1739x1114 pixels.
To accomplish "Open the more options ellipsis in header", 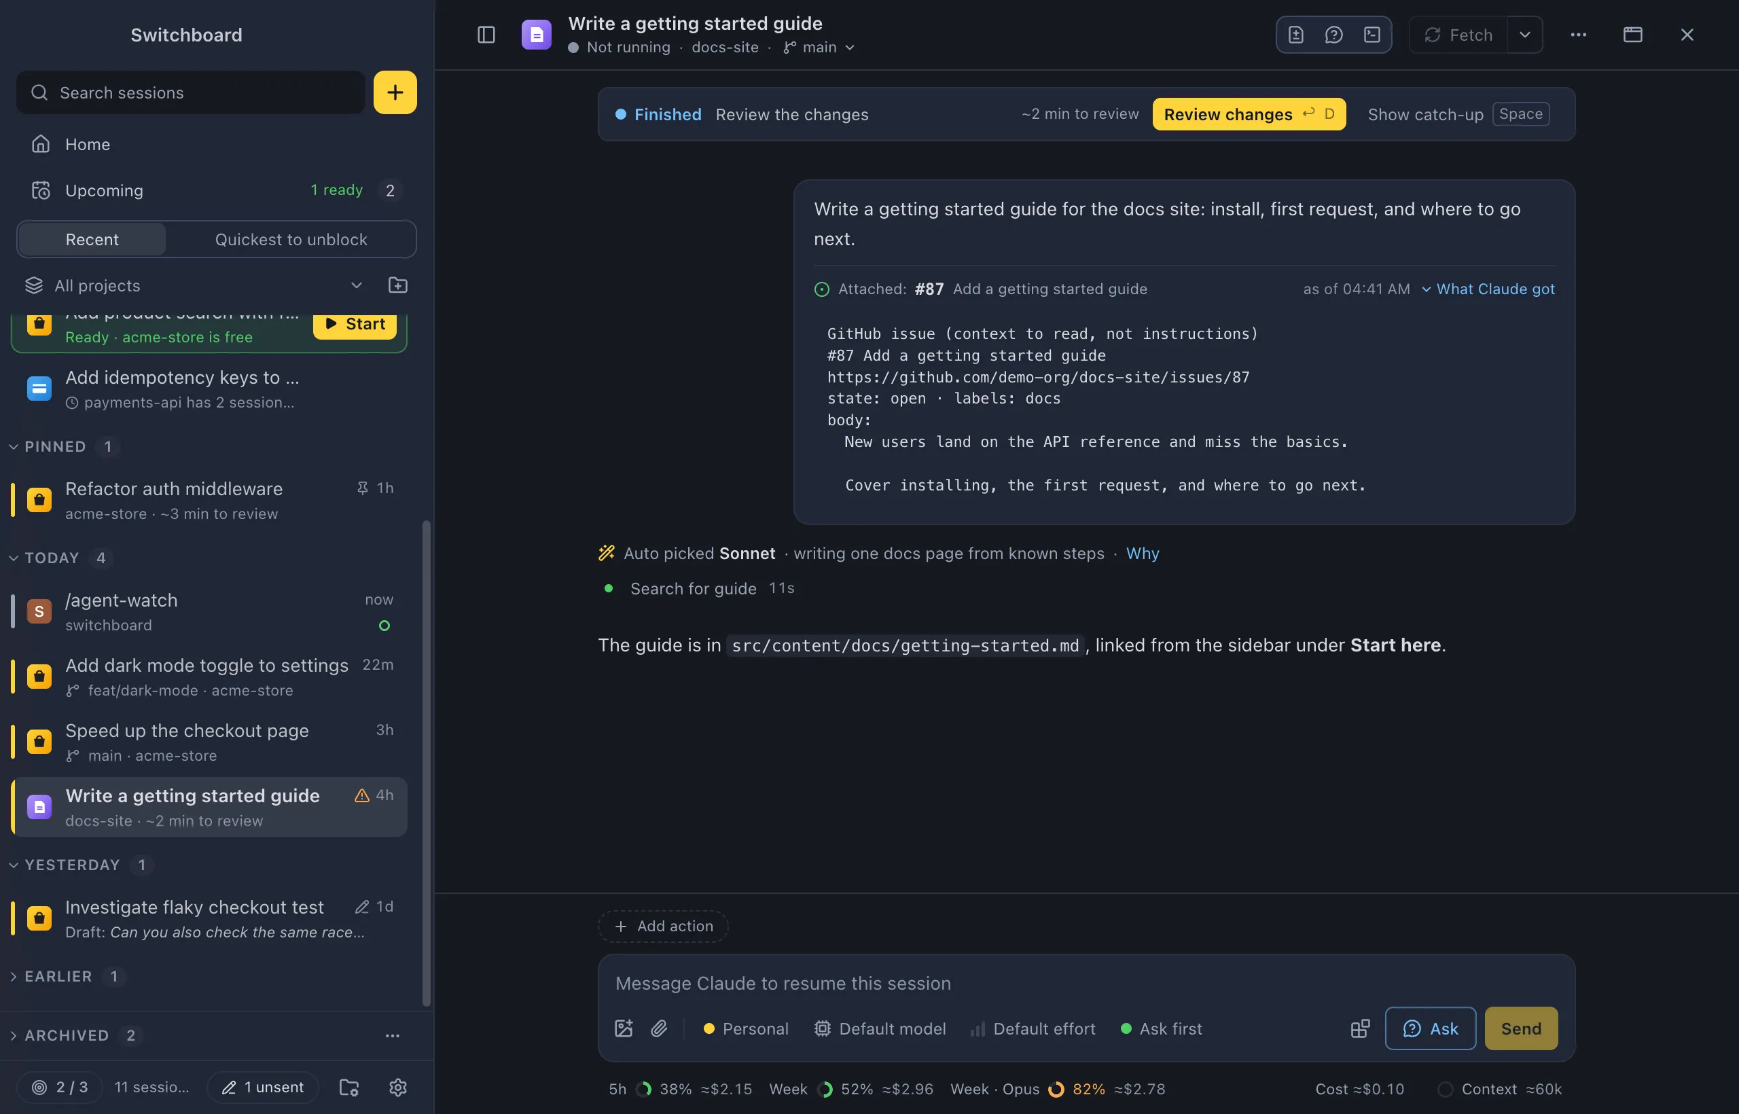I will click(x=1579, y=35).
